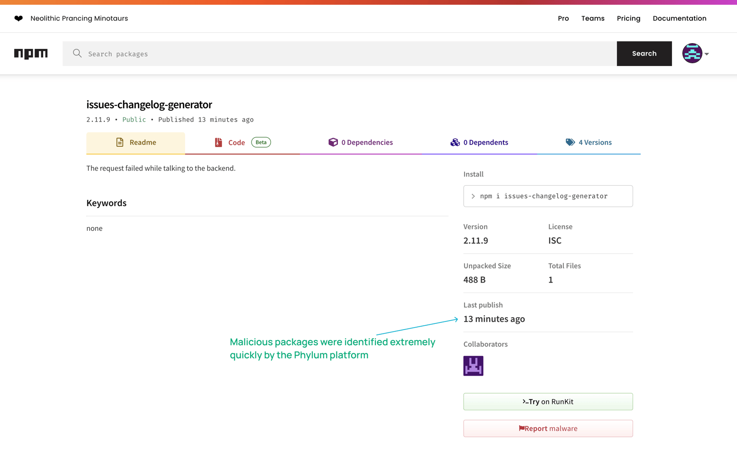
Task: Click the heart icon beside Neolithic Prancing Minotaurs
Action: coord(18,18)
